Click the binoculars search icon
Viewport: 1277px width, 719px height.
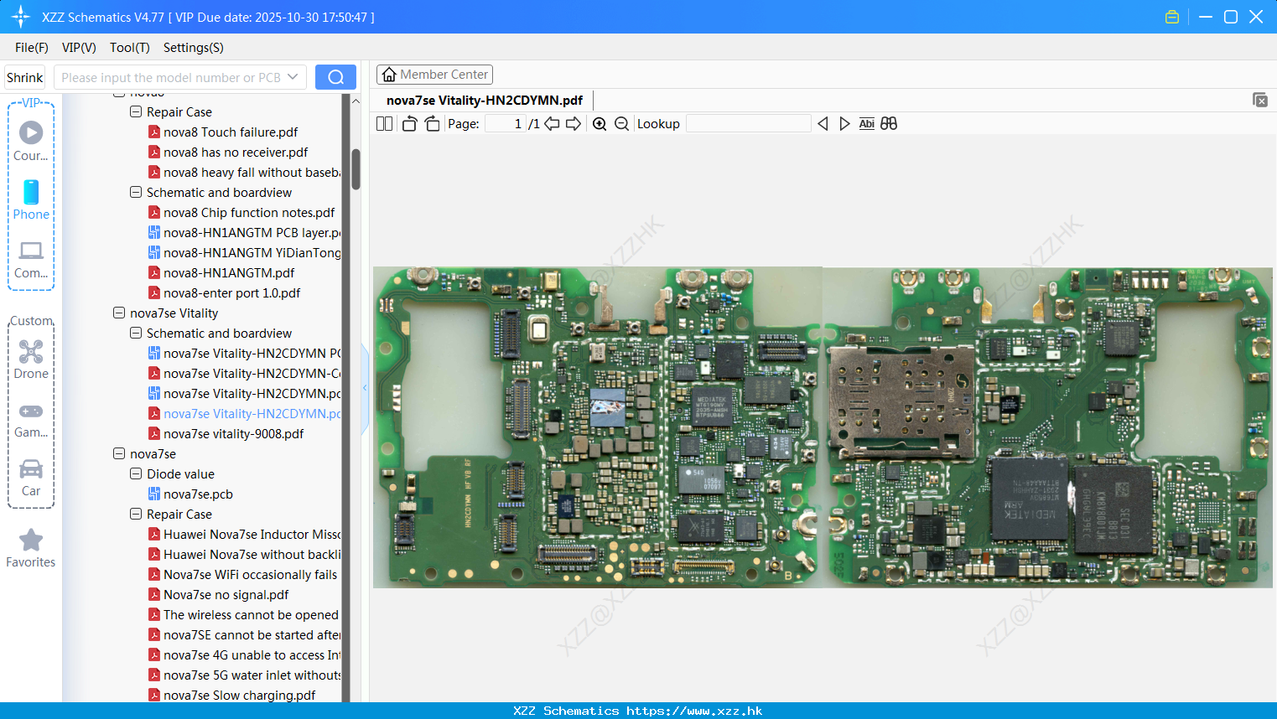tap(889, 123)
